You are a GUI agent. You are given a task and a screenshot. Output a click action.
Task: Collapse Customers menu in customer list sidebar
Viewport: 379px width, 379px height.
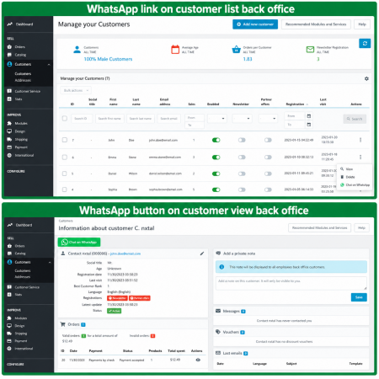(x=49, y=65)
